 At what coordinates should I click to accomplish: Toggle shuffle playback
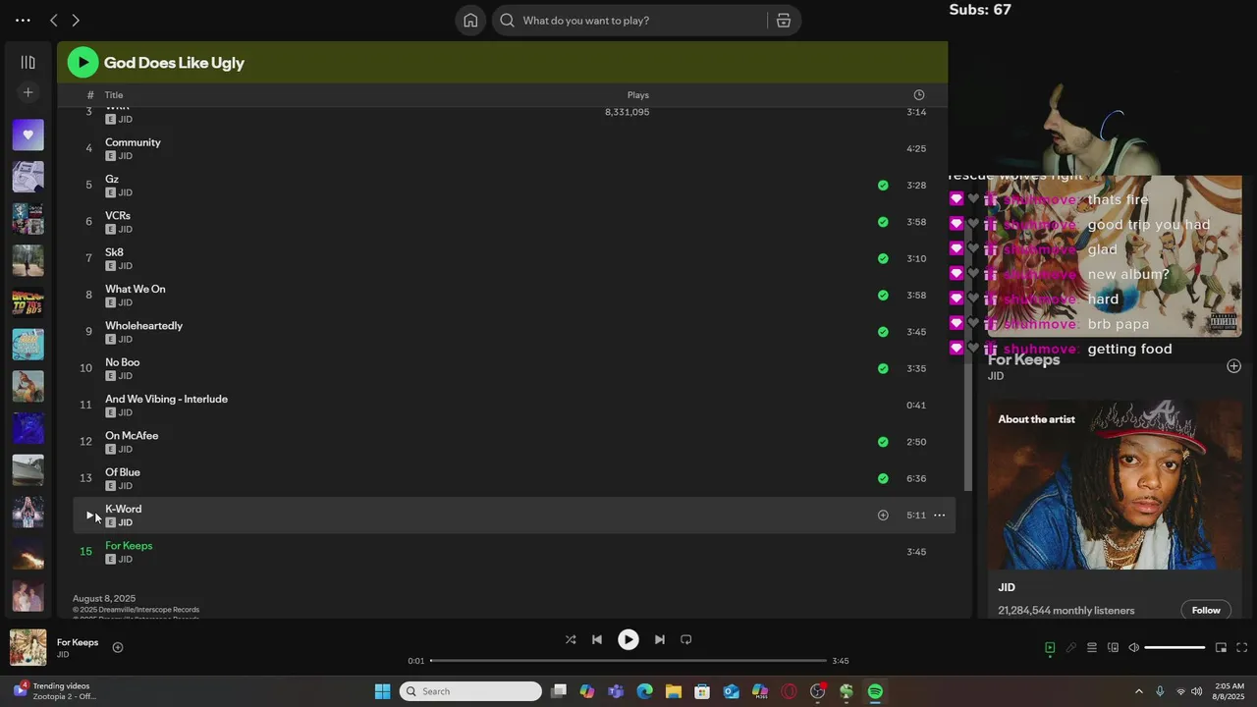(571, 639)
